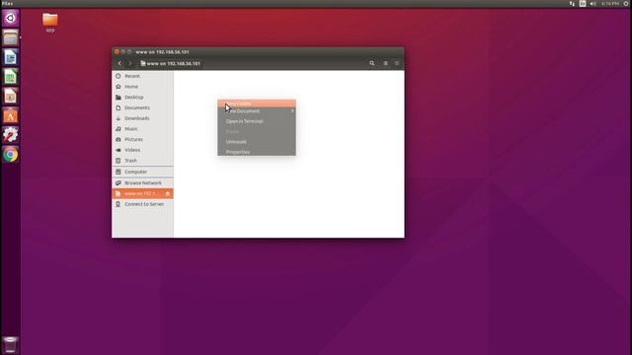Open the Ubuntu Dash search launcher
This screenshot has width=632, height=355.
click(11, 18)
